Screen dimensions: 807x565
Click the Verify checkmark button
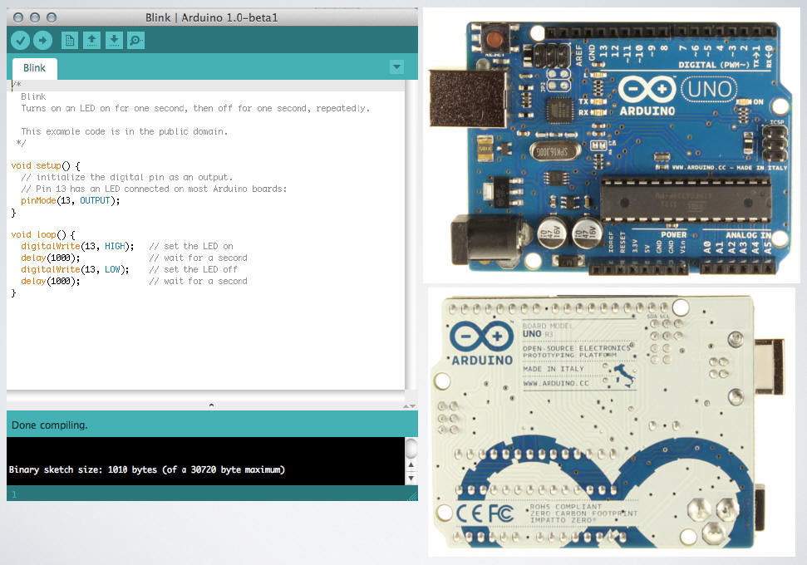click(20, 40)
